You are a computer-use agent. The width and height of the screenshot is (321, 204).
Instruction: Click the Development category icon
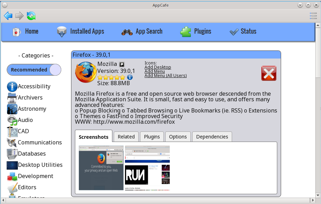(12, 176)
